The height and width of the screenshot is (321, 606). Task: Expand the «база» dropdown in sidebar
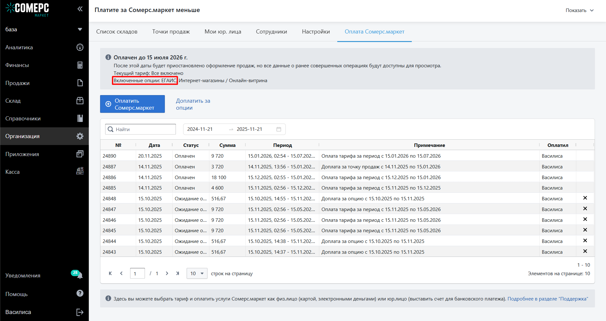pyautogui.click(x=80, y=29)
